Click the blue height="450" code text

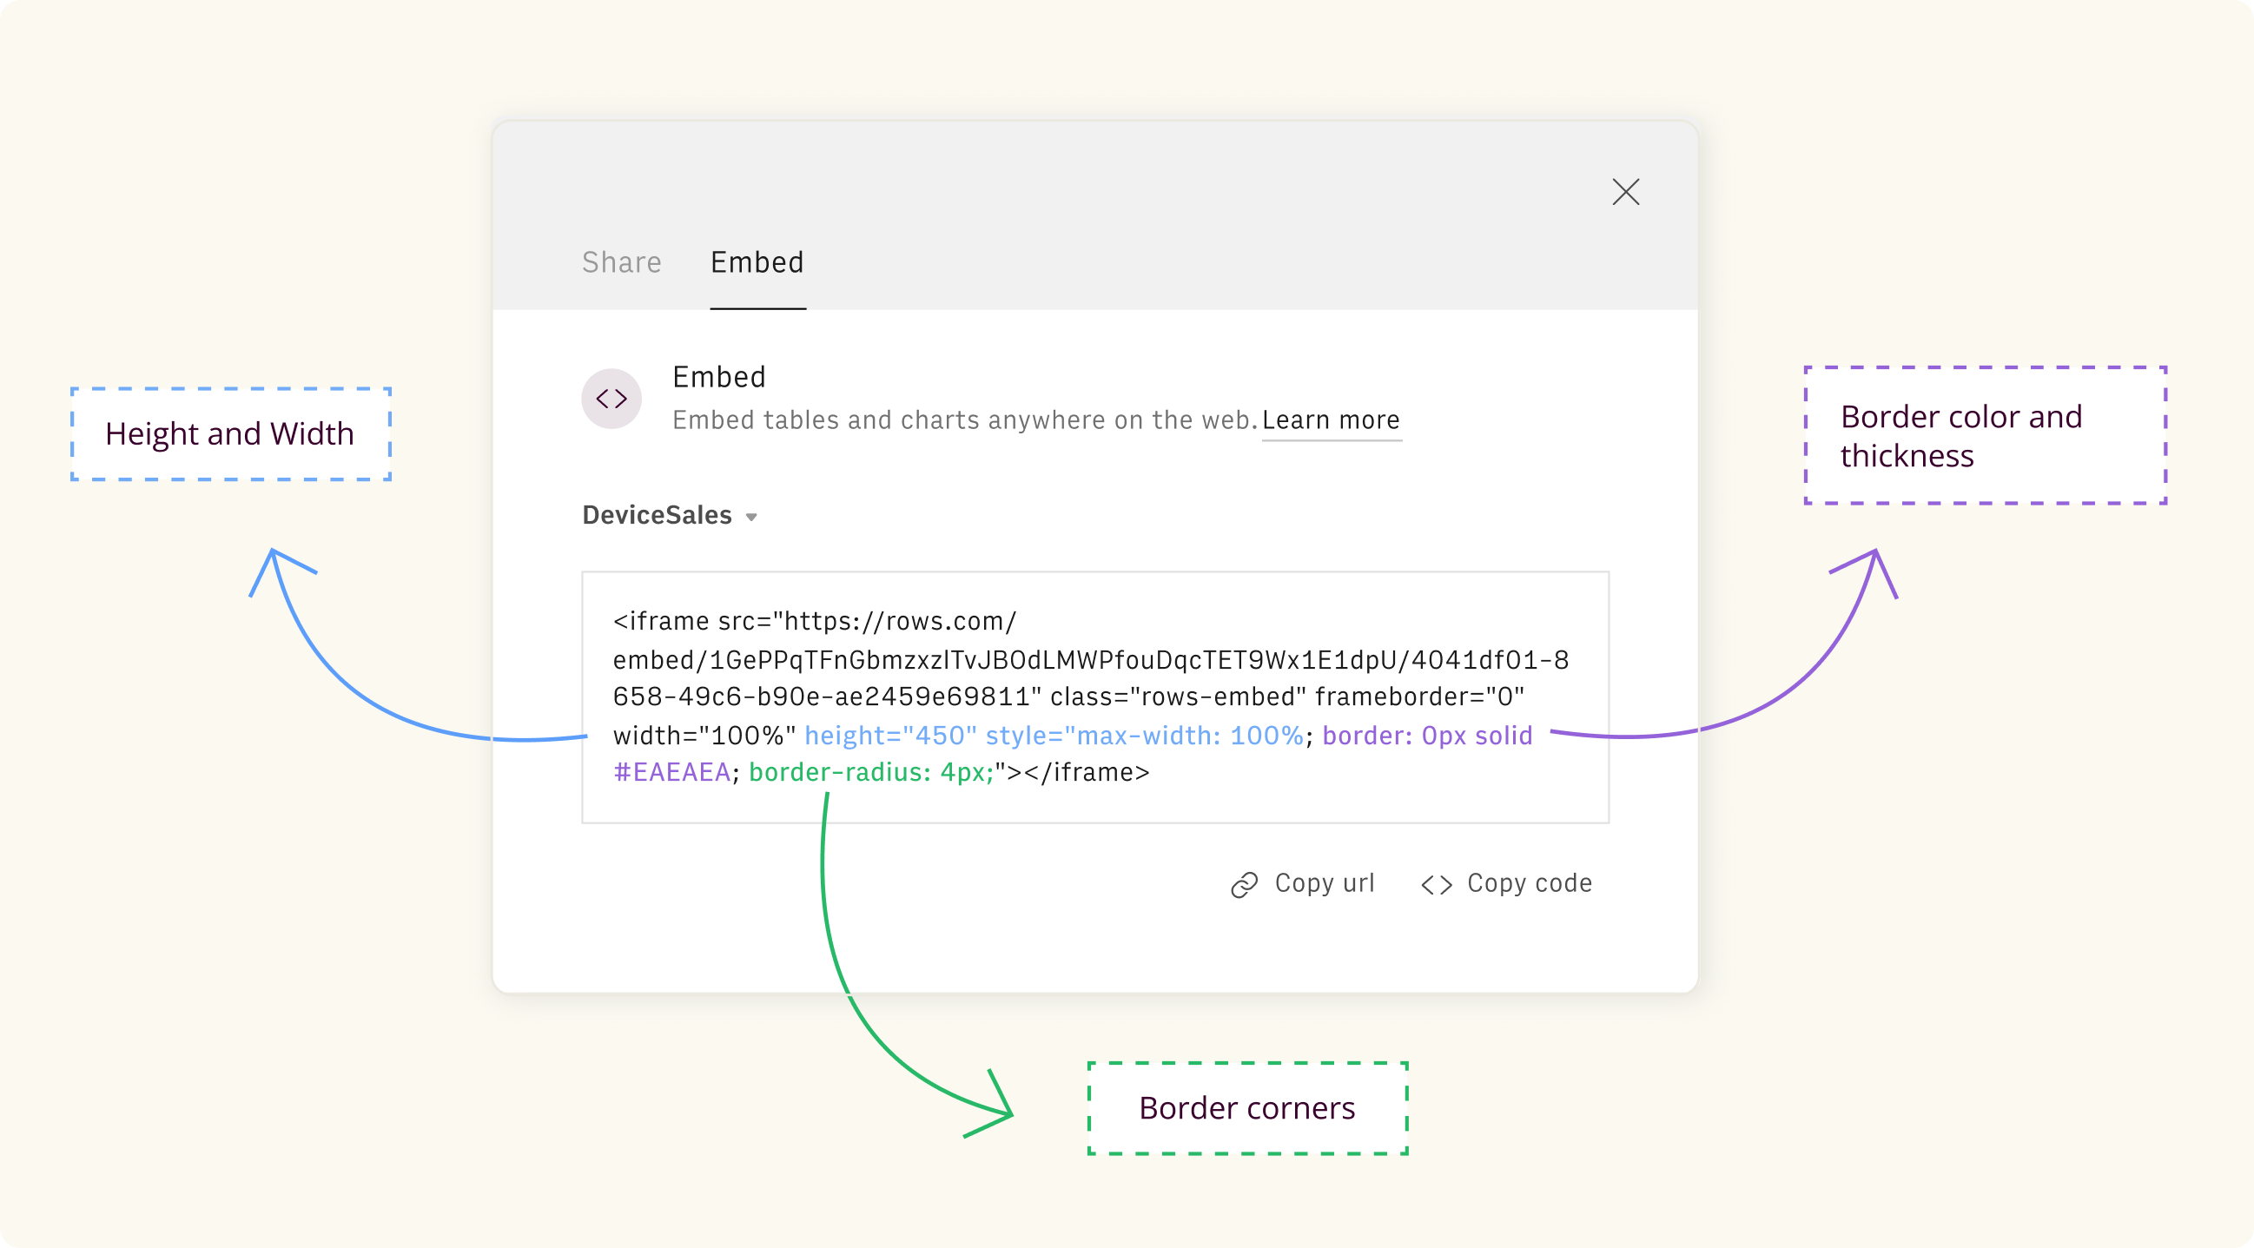tap(890, 735)
